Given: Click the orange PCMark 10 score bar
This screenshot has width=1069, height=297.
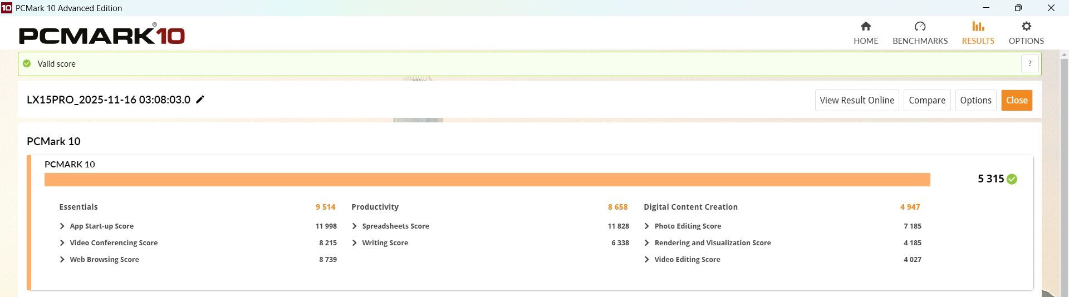Looking at the screenshot, I should pos(487,180).
